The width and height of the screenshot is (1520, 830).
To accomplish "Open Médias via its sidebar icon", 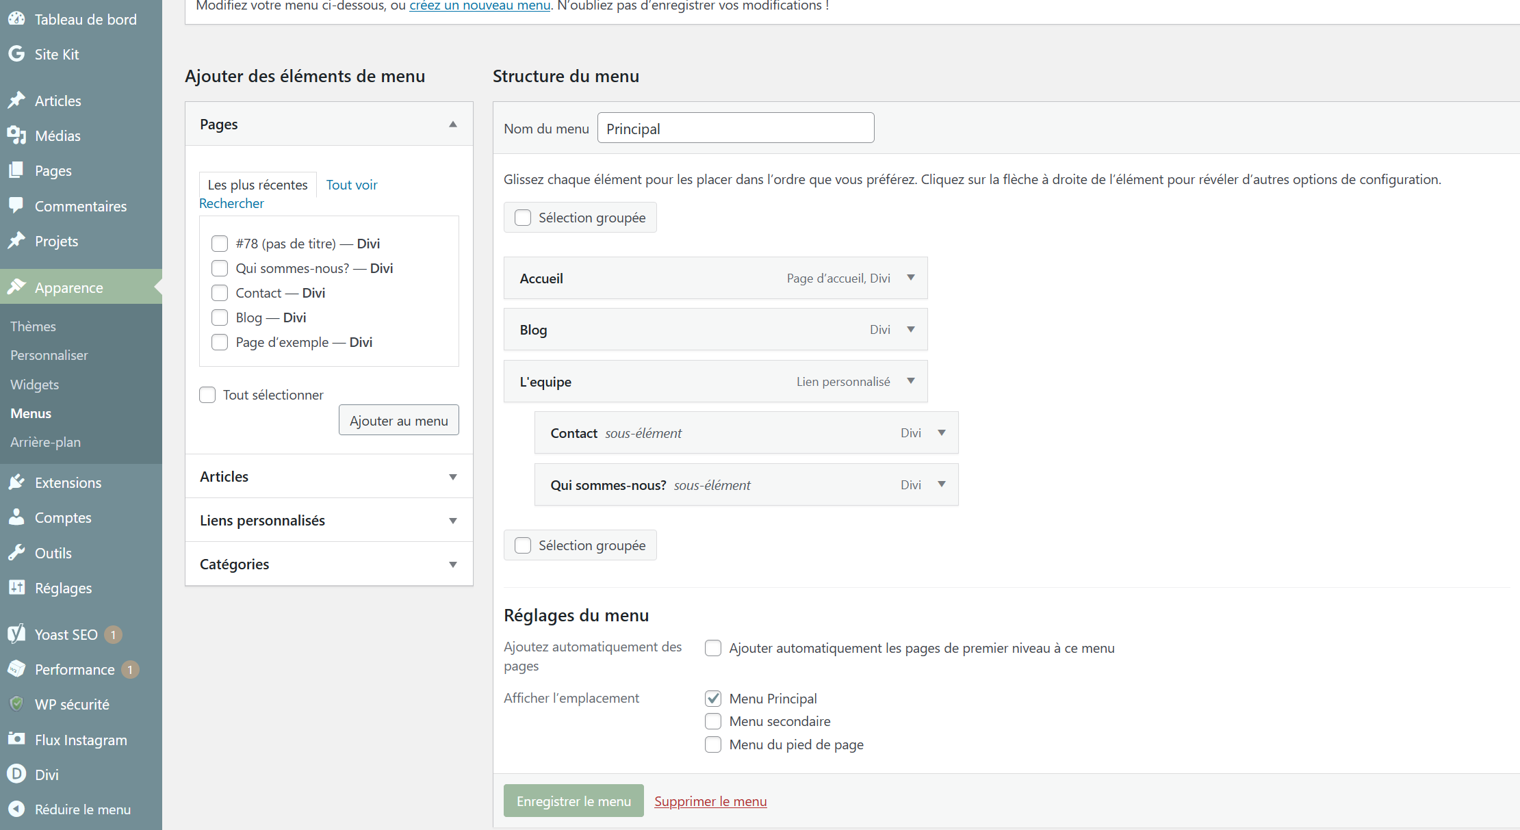I will [16, 135].
